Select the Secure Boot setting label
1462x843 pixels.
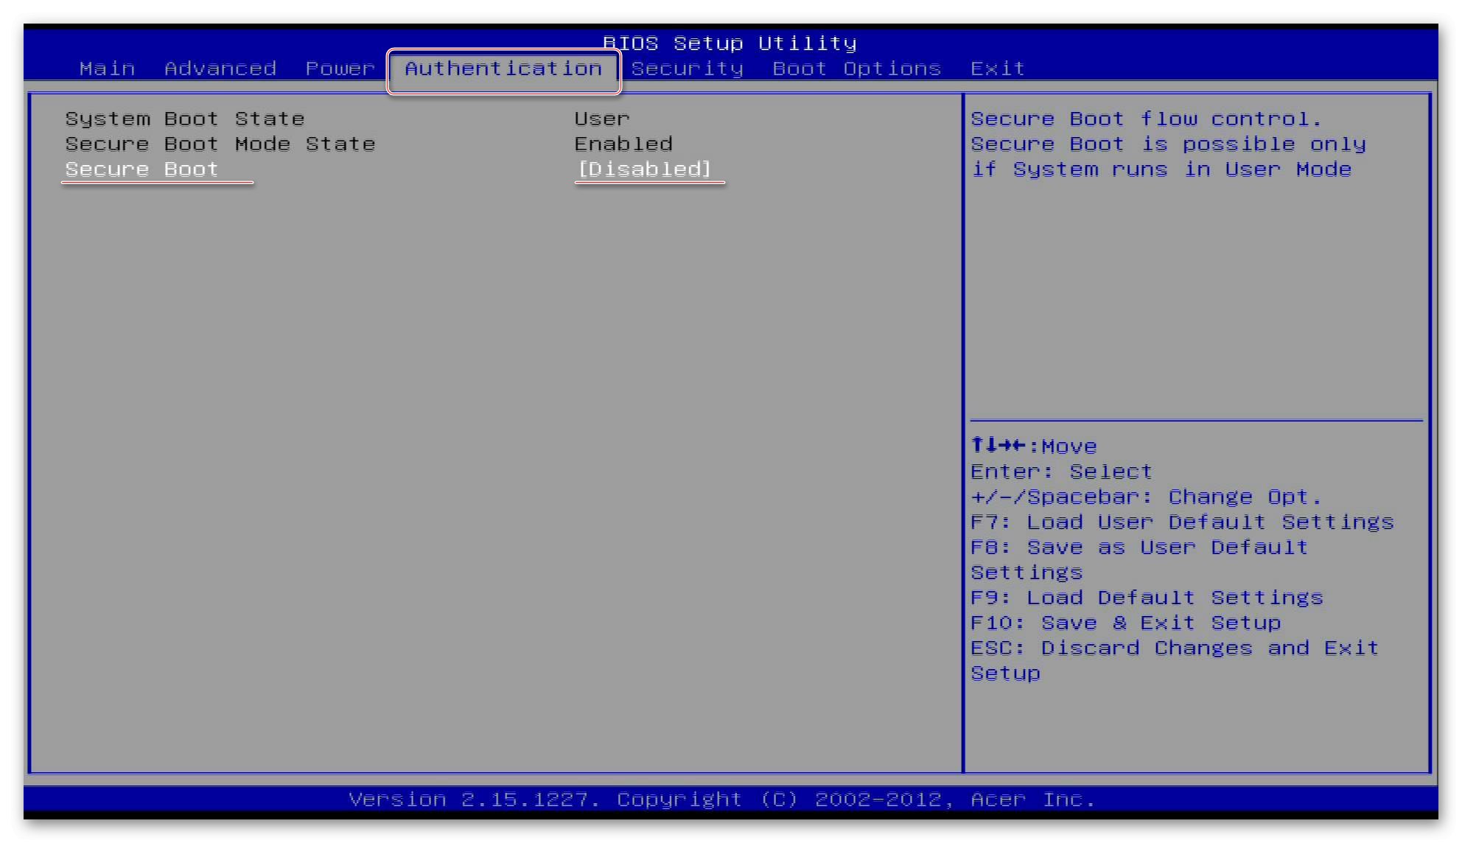141,169
